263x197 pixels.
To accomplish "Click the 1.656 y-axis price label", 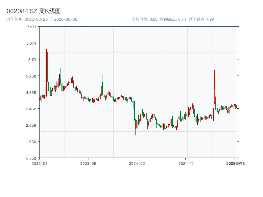I will [x=32, y=142].
